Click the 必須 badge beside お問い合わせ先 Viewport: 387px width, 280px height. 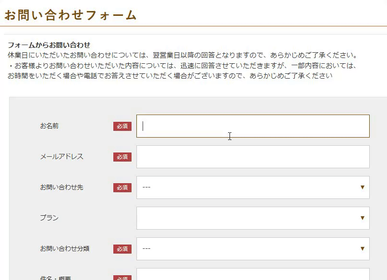pyautogui.click(x=122, y=187)
